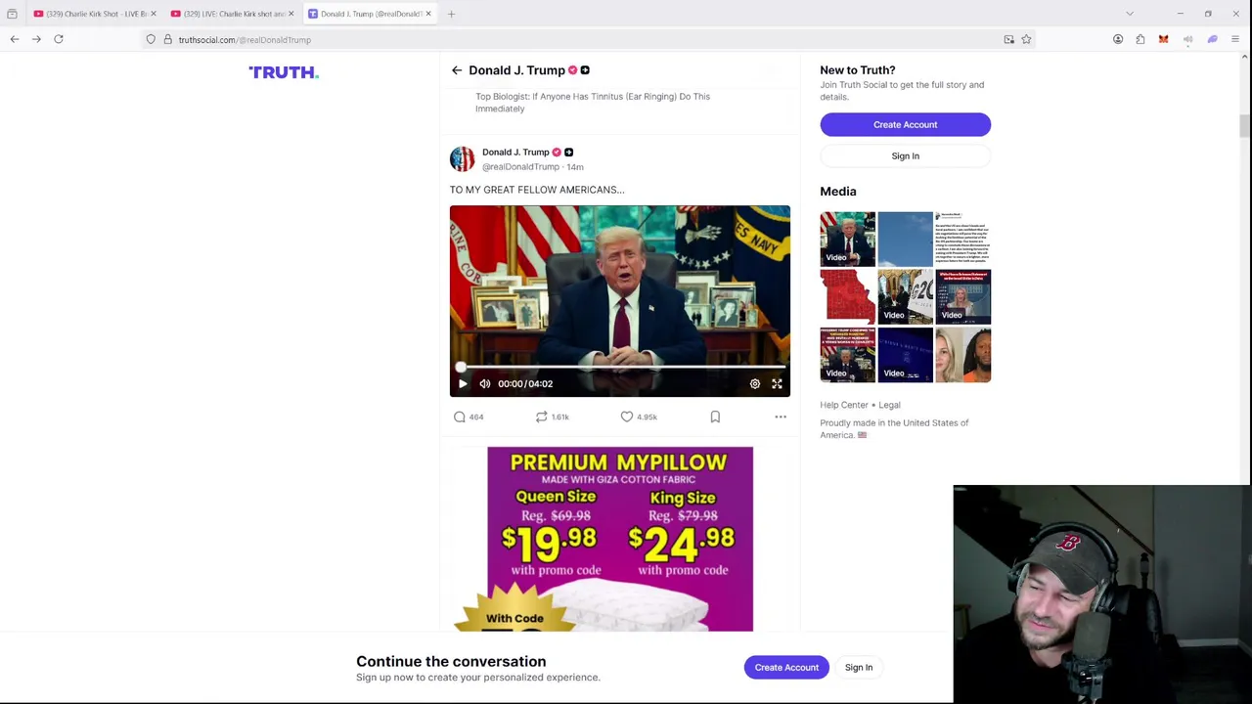This screenshot has height=704, width=1252.
Task: Open the bottom-left Video Media thumbnail
Action: [x=848, y=354]
